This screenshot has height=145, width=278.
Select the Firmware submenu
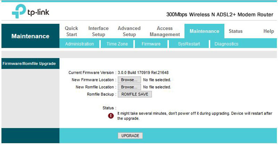point(151,44)
